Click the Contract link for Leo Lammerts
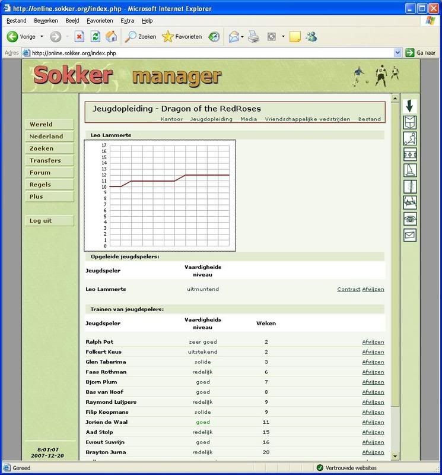The width and height of the screenshot is (442, 475). click(x=348, y=289)
